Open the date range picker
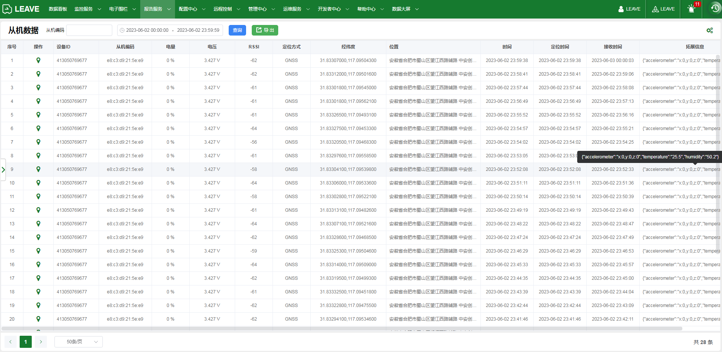The image size is (722, 352). [170, 30]
